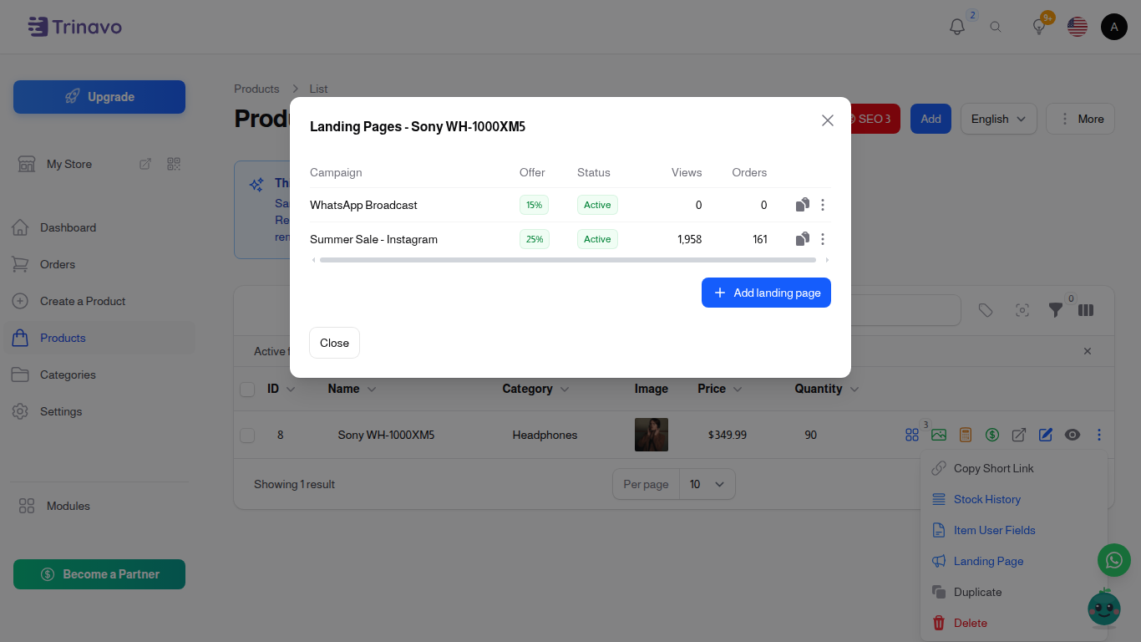Click the Close button in dialog
The width and height of the screenshot is (1141, 642).
click(x=334, y=343)
